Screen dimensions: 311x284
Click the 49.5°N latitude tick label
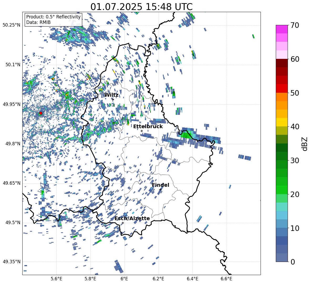pos(13,223)
